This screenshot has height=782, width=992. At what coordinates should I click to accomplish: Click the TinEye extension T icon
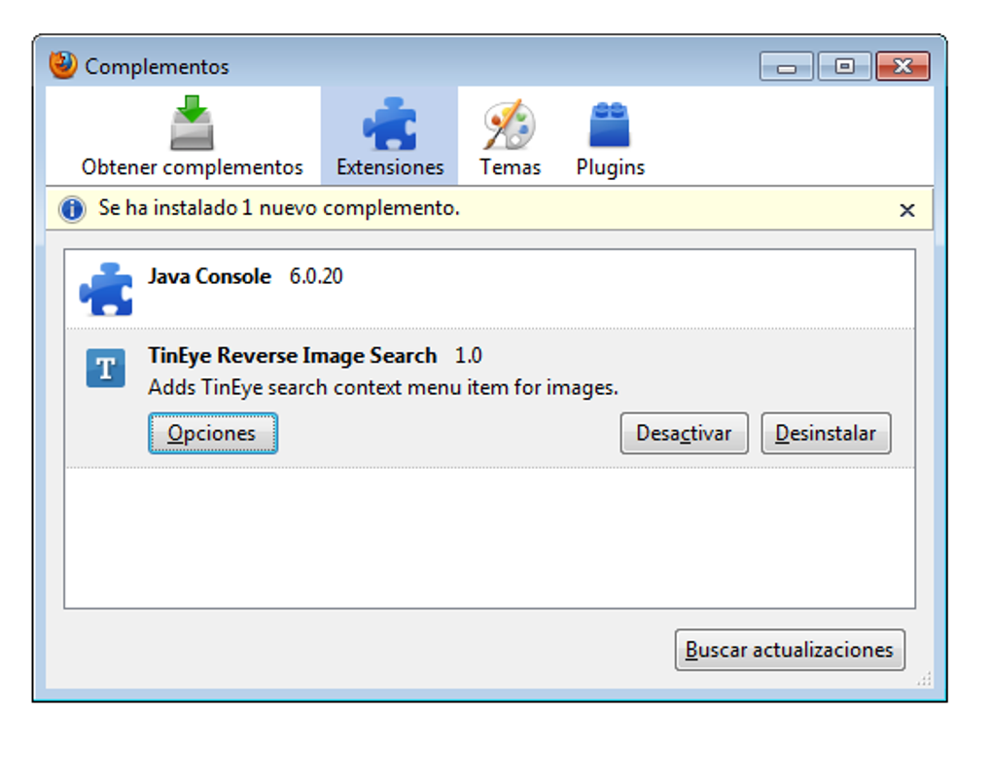(x=106, y=368)
